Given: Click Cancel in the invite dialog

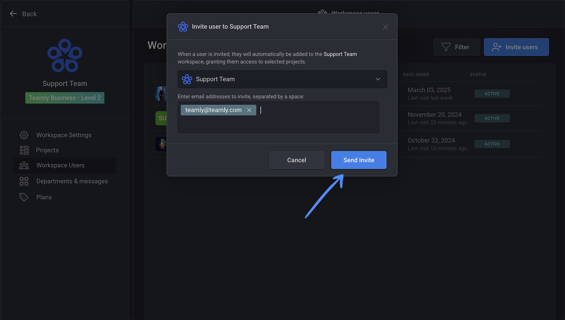Looking at the screenshot, I should [x=296, y=160].
